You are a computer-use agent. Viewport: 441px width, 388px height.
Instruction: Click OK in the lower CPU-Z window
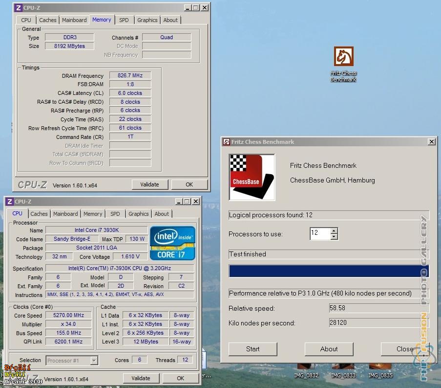(x=180, y=378)
